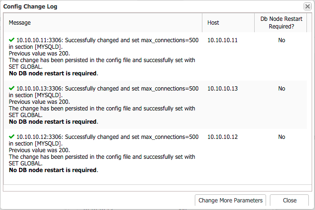Open Change More Parameters
315x210 pixels.
tap(230, 200)
